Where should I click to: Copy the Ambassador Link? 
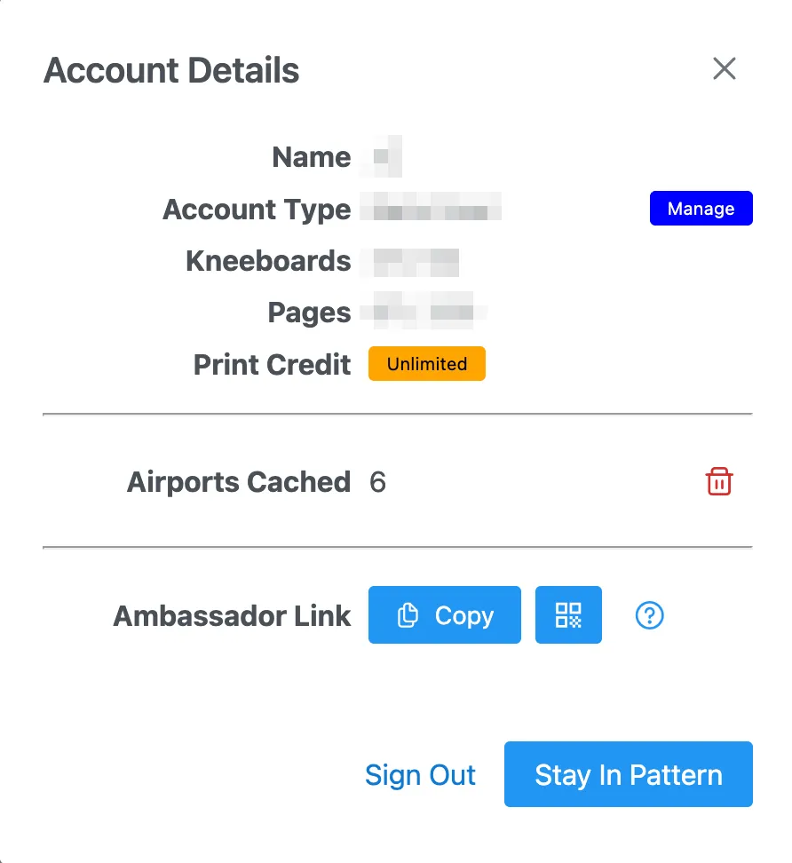pos(444,615)
